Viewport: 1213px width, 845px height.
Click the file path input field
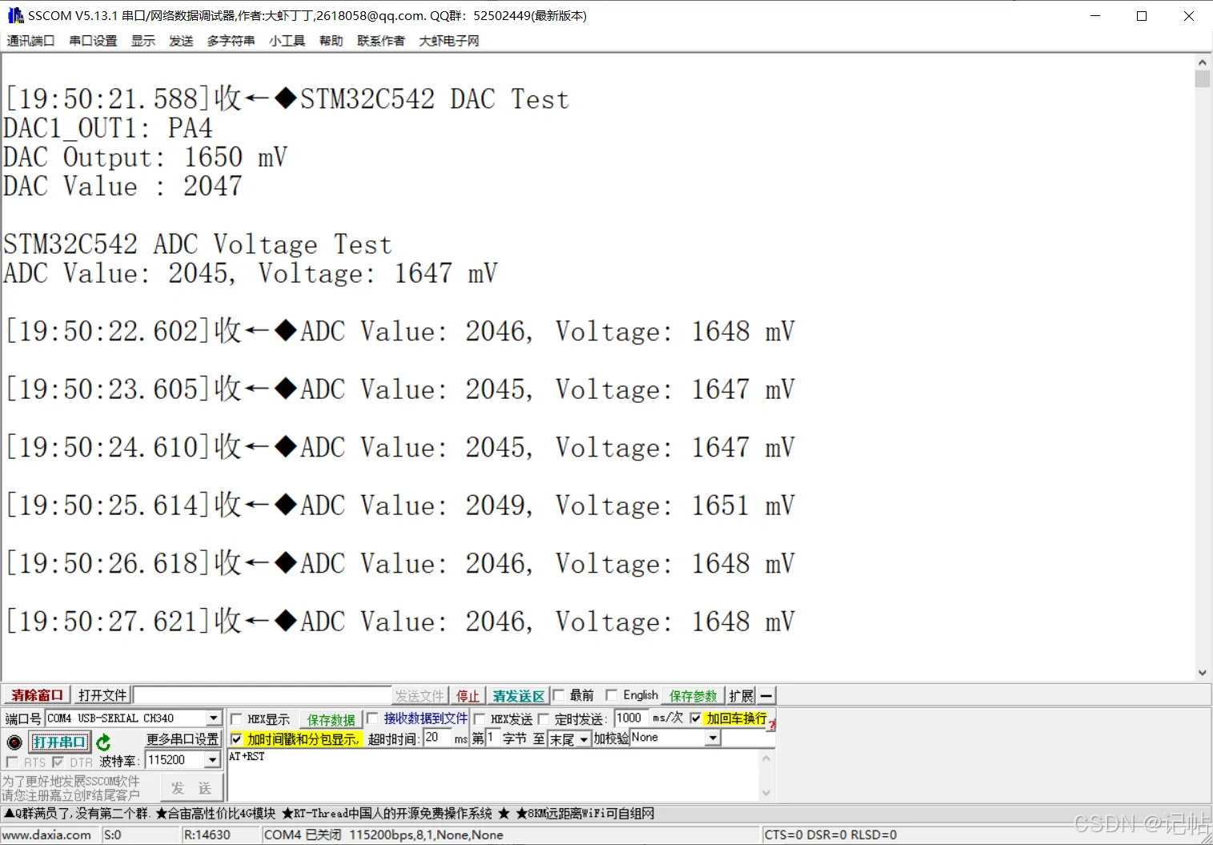(x=263, y=695)
